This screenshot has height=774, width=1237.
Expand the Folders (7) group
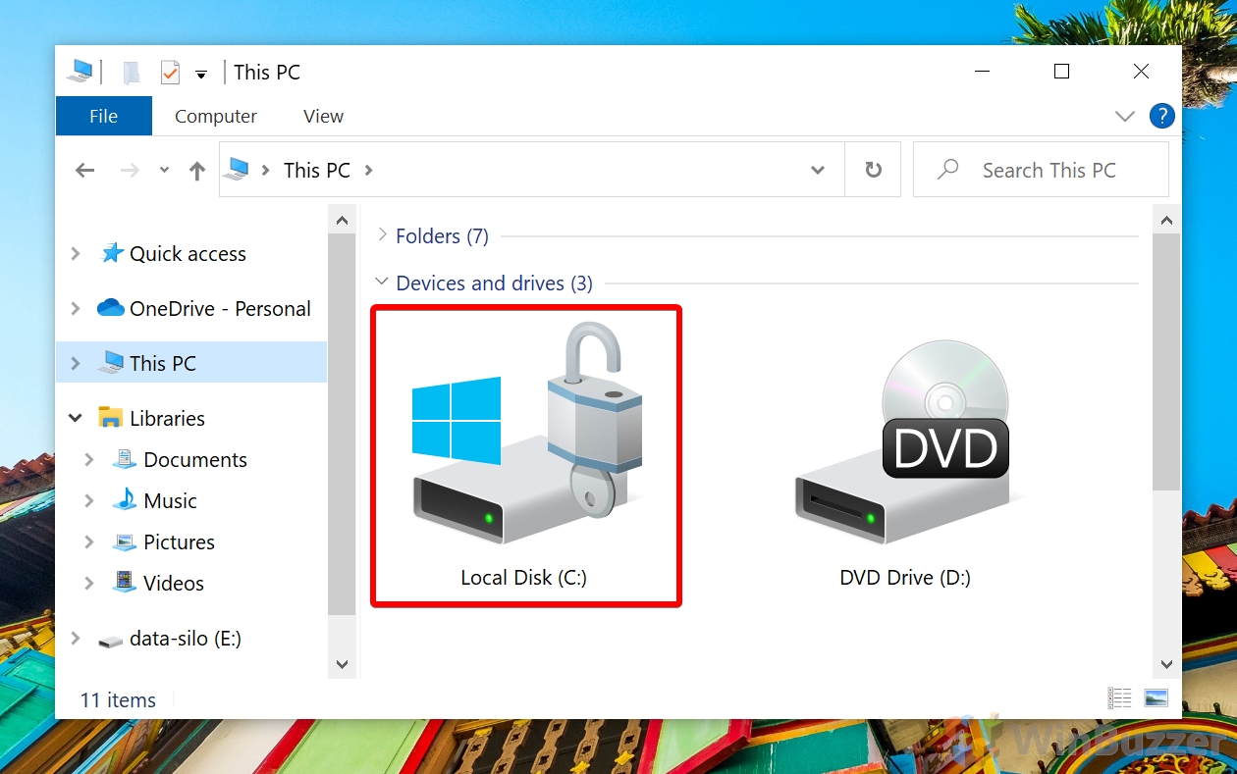coord(382,235)
